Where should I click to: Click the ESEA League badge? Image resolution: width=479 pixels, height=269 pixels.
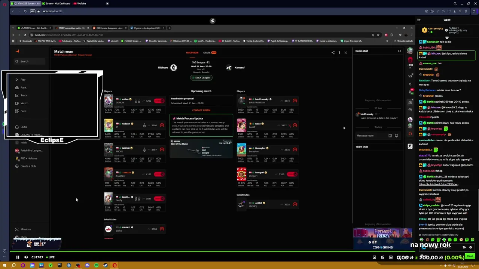click(201, 78)
